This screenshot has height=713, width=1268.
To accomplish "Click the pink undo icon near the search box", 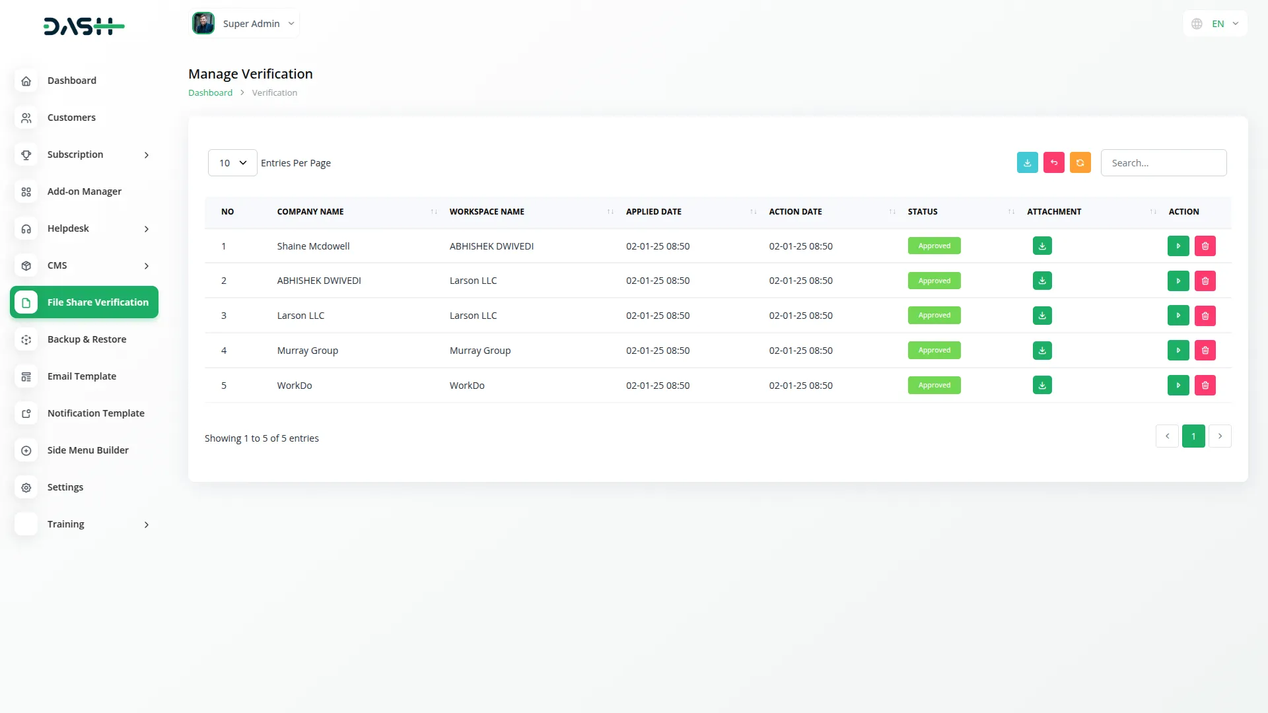I will [x=1053, y=162].
